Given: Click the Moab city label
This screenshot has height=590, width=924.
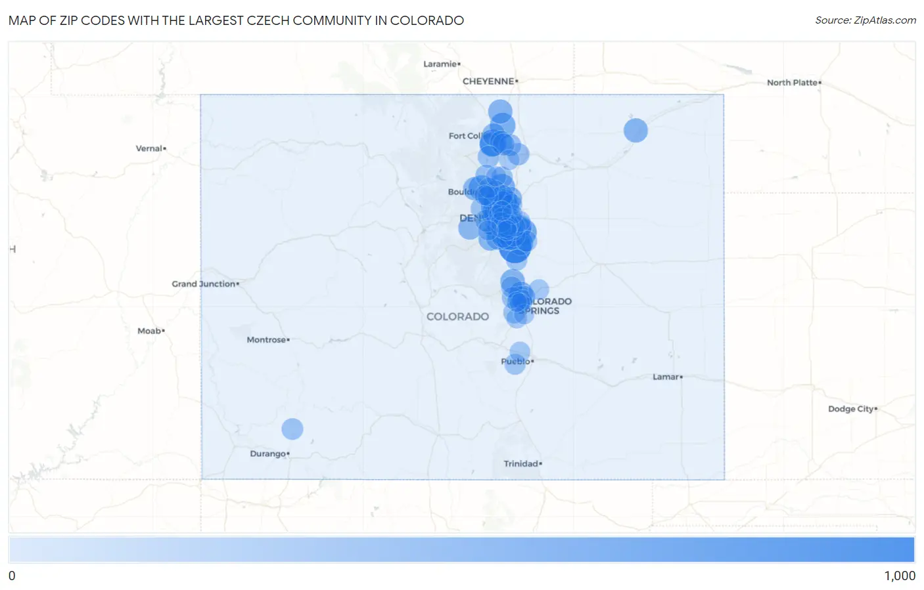Looking at the screenshot, I should coord(150,331).
